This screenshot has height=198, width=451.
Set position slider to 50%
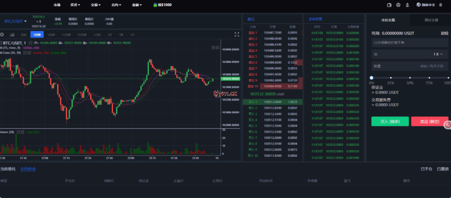[x=410, y=78]
